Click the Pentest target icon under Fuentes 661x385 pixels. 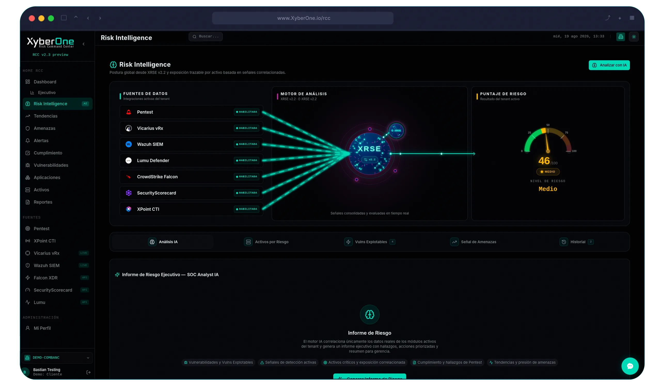[x=28, y=229]
